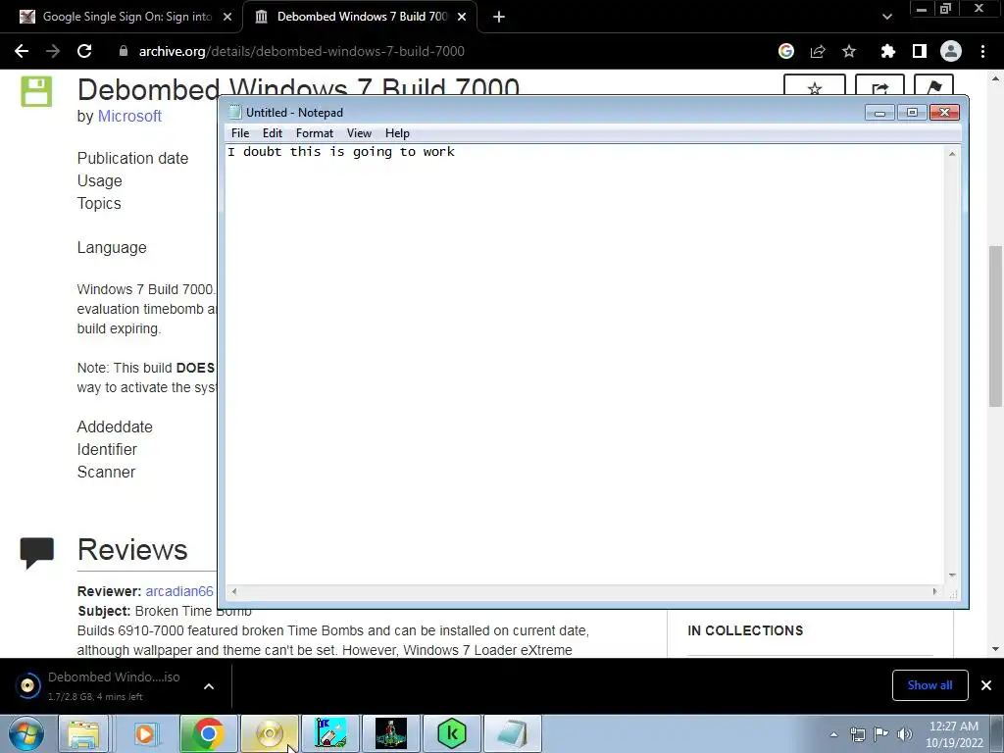Open Notepad View menu
The width and height of the screenshot is (1004, 753).
pos(359,133)
